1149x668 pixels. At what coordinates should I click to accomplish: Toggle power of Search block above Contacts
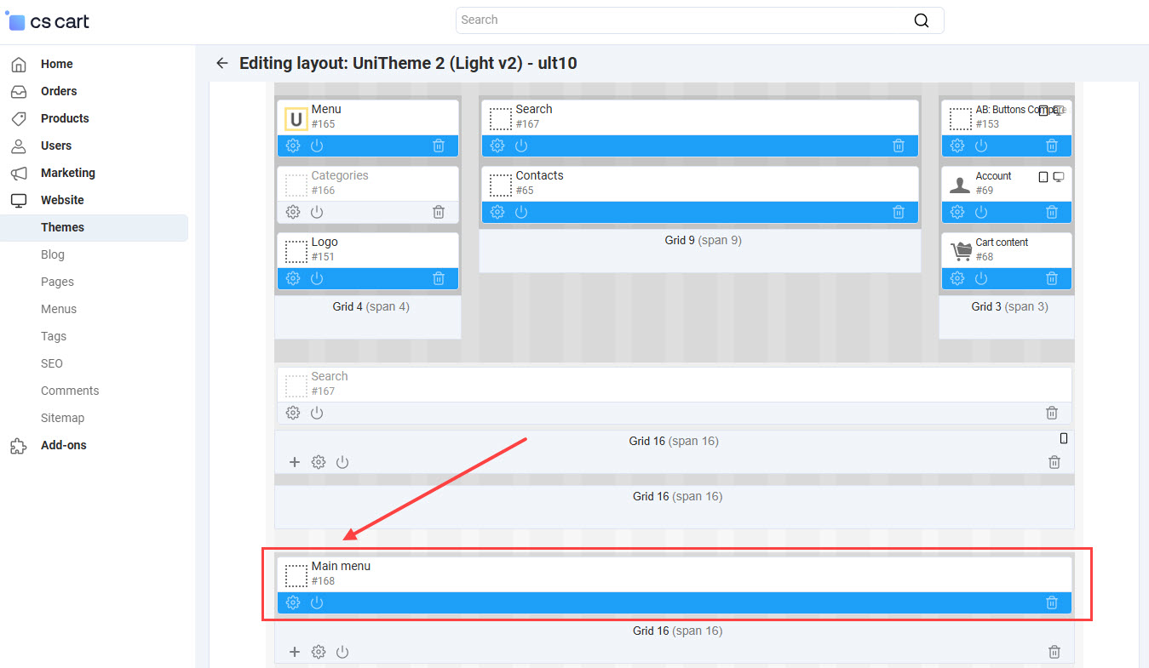click(x=521, y=146)
